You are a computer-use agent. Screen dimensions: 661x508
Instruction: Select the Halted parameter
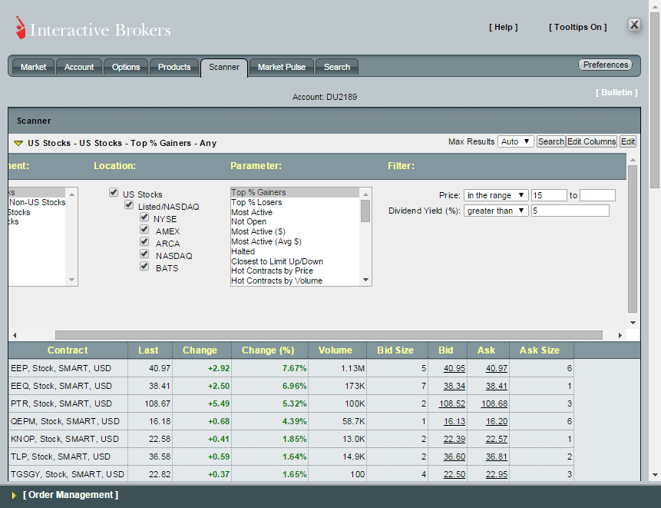295,251
